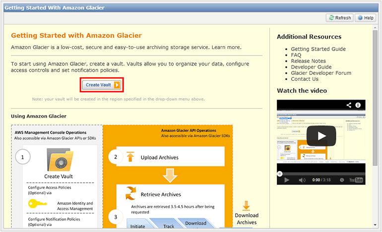Click the video share icon

pos(349,105)
